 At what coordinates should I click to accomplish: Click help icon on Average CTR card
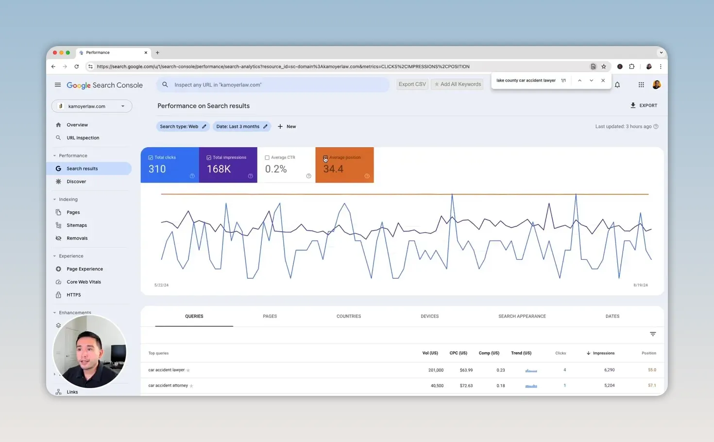tap(309, 176)
